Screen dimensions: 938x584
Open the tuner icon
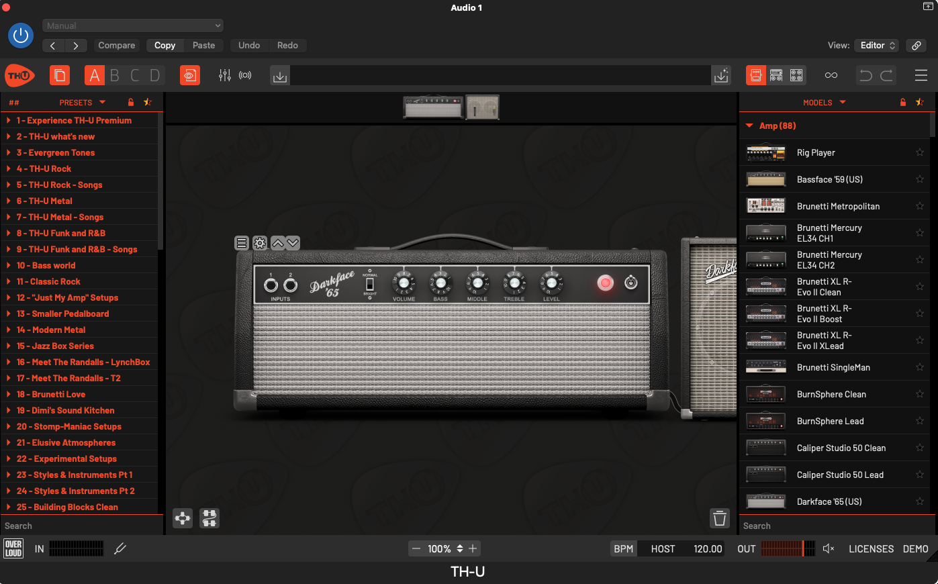point(245,75)
